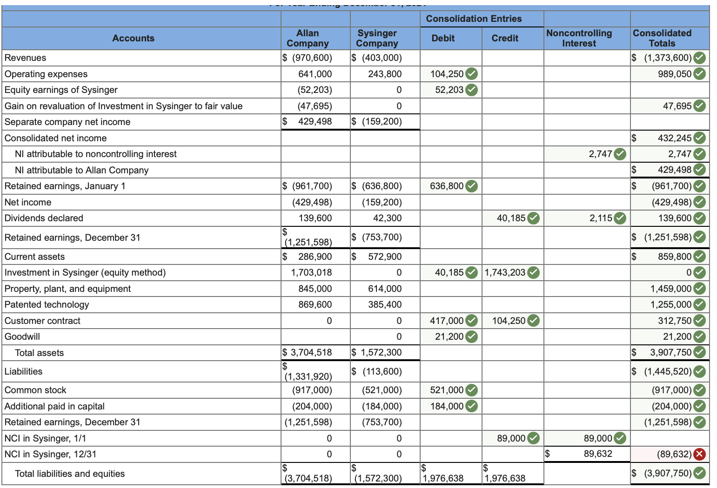Click checkmark next to Investment credit 1,743,203

click(x=533, y=272)
